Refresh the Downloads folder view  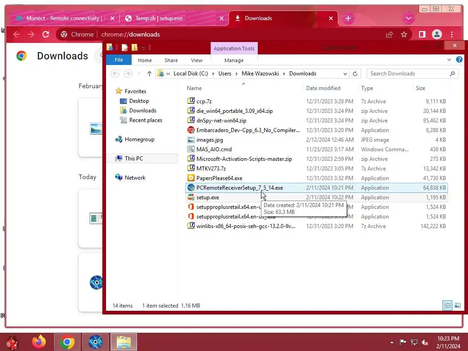pyautogui.click(x=355, y=74)
